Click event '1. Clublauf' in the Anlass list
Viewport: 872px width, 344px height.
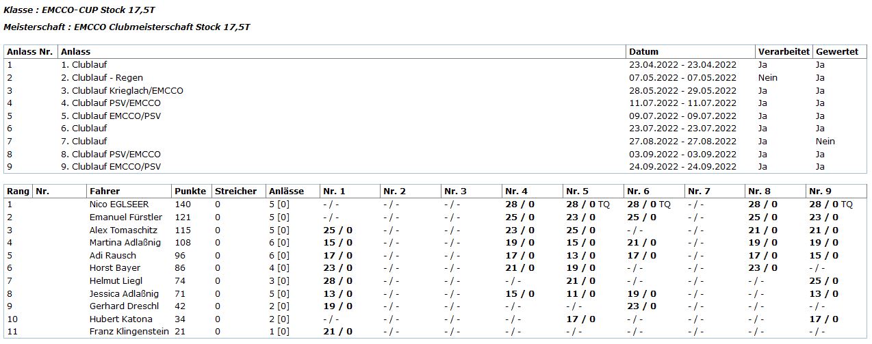[x=84, y=64]
